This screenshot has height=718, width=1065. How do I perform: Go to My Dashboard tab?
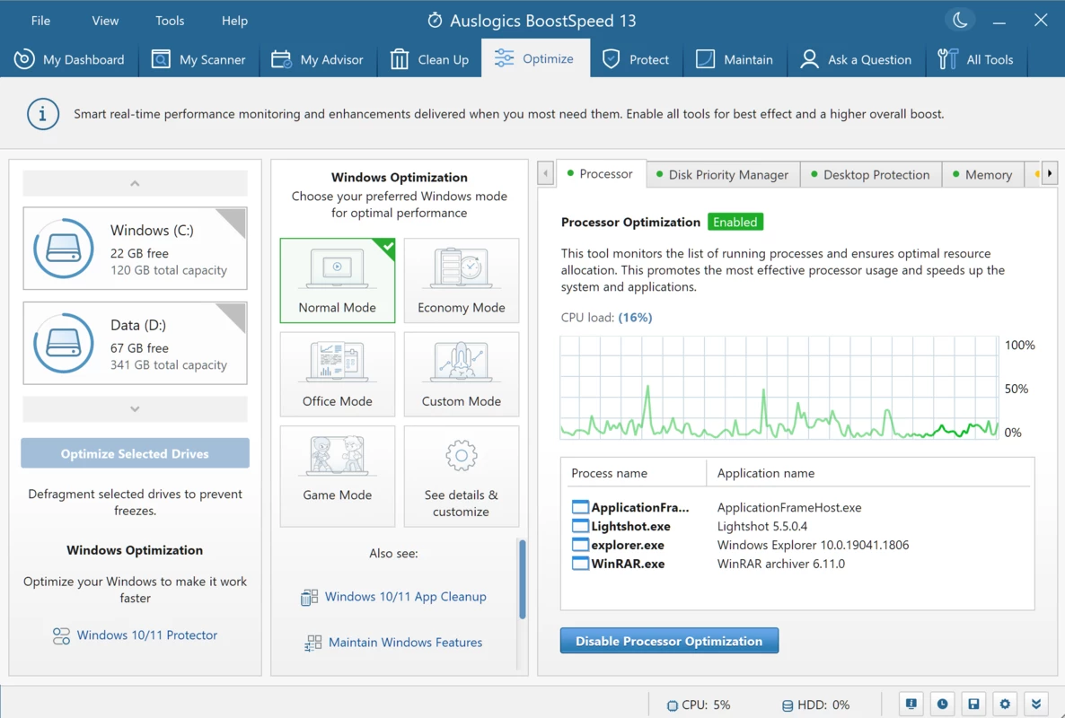69,59
